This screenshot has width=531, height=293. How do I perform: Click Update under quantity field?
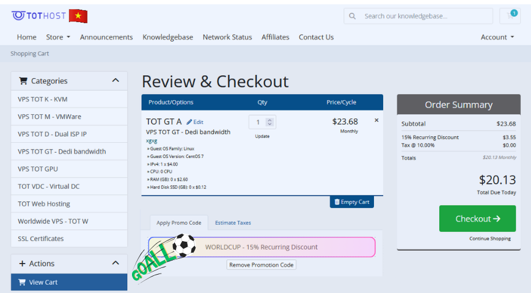[262, 136]
